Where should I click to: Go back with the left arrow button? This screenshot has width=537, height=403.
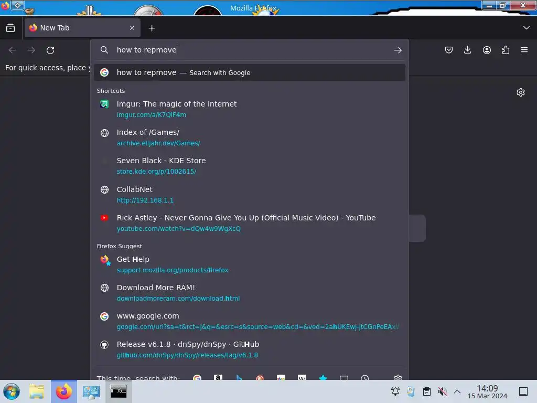(x=13, y=50)
